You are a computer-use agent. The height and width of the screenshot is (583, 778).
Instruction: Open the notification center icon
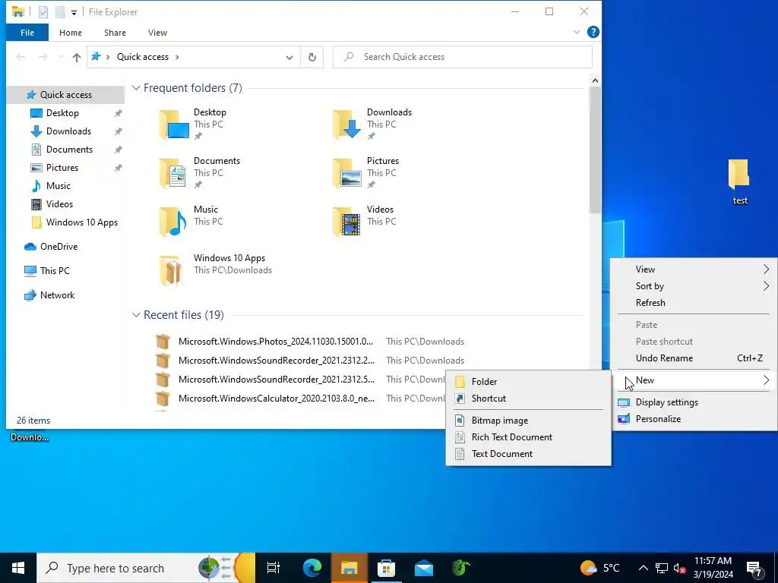click(754, 568)
